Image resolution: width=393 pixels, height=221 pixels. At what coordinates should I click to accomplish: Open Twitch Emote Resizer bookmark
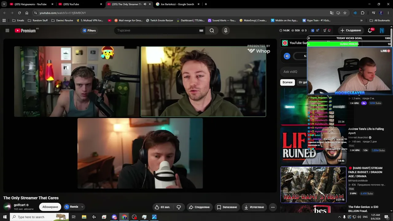160,21
